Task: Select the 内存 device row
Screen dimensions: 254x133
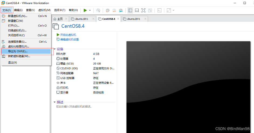Action: (85, 54)
